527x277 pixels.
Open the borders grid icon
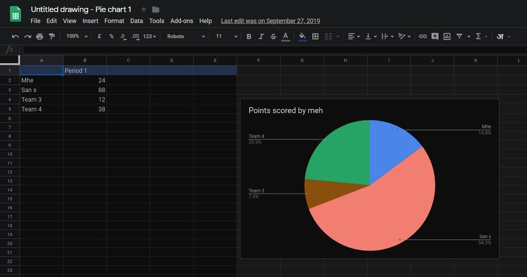click(x=315, y=36)
